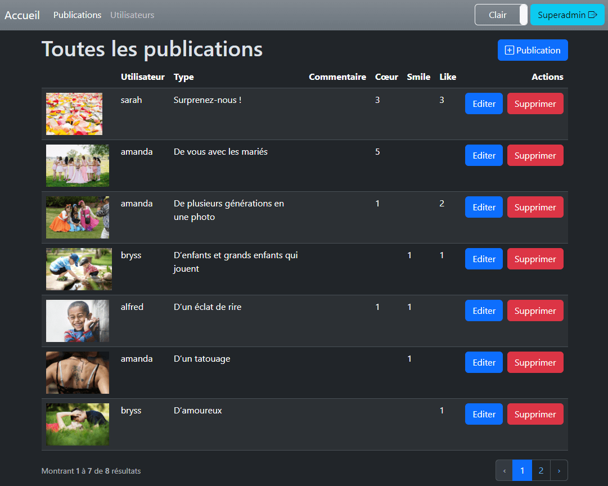Click the laughing boy thumbnail
This screenshot has width=608, height=486.
78,321
